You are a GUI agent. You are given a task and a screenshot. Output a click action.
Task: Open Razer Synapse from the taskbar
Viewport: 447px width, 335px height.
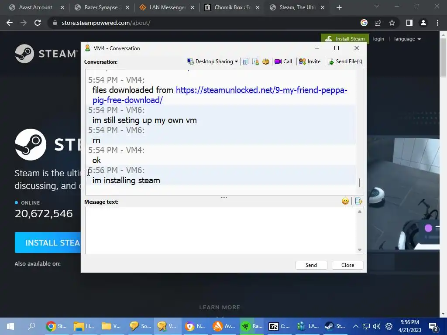(251, 326)
